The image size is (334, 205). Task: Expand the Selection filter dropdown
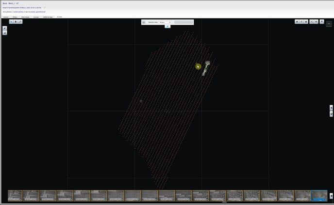[165, 22]
